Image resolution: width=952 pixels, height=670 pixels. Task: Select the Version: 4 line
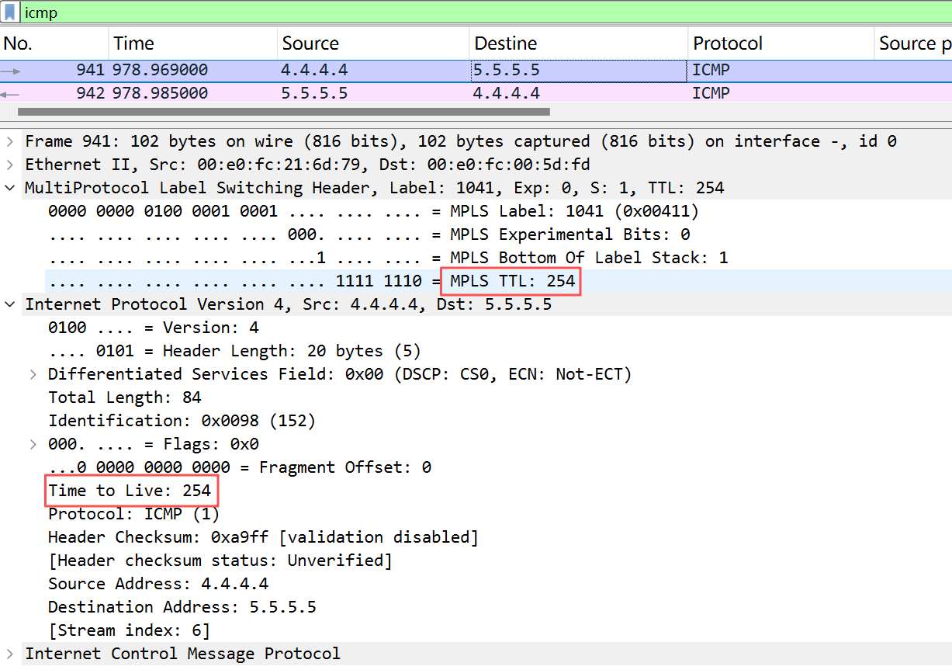click(154, 328)
